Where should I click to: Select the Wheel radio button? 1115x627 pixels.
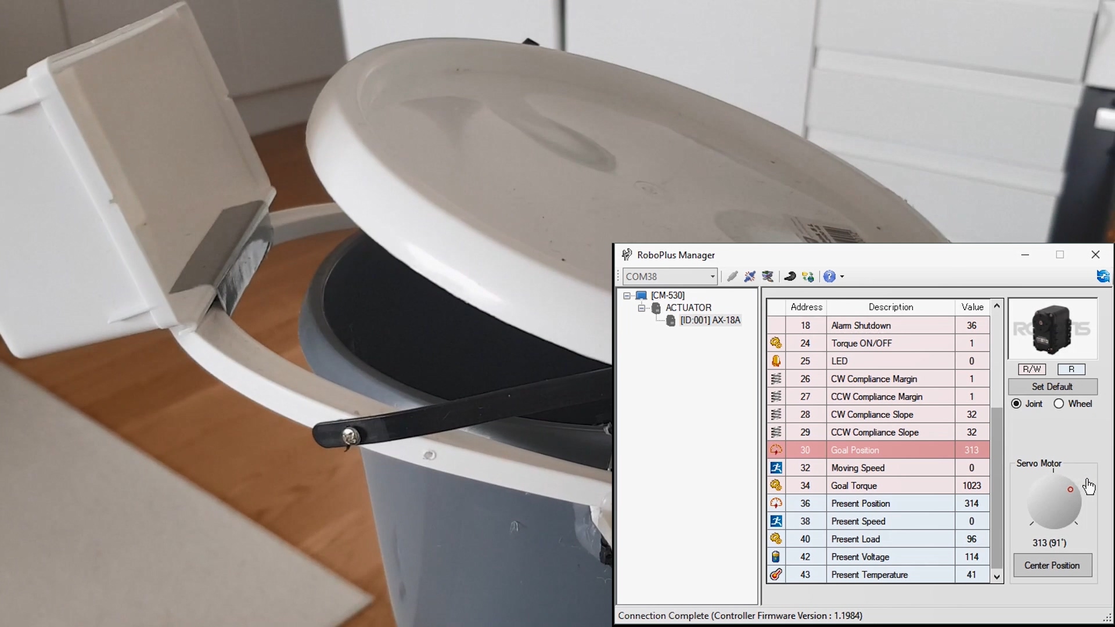pos(1059,403)
